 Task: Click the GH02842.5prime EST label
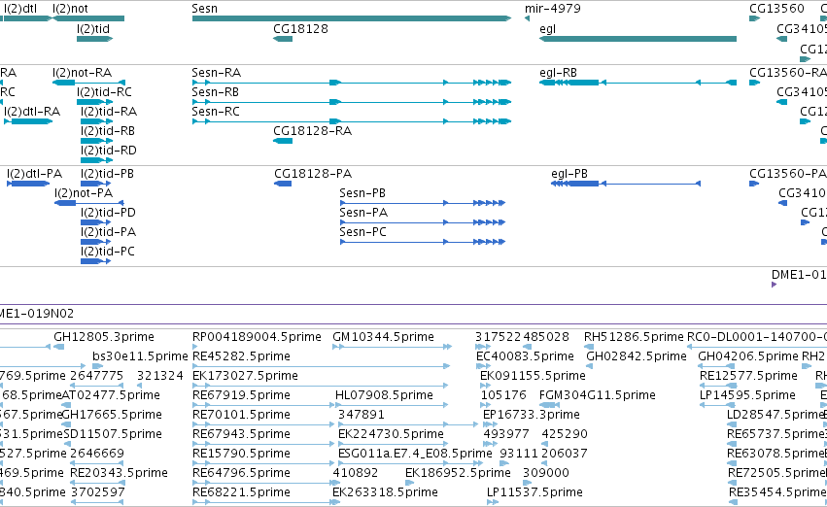tap(637, 356)
